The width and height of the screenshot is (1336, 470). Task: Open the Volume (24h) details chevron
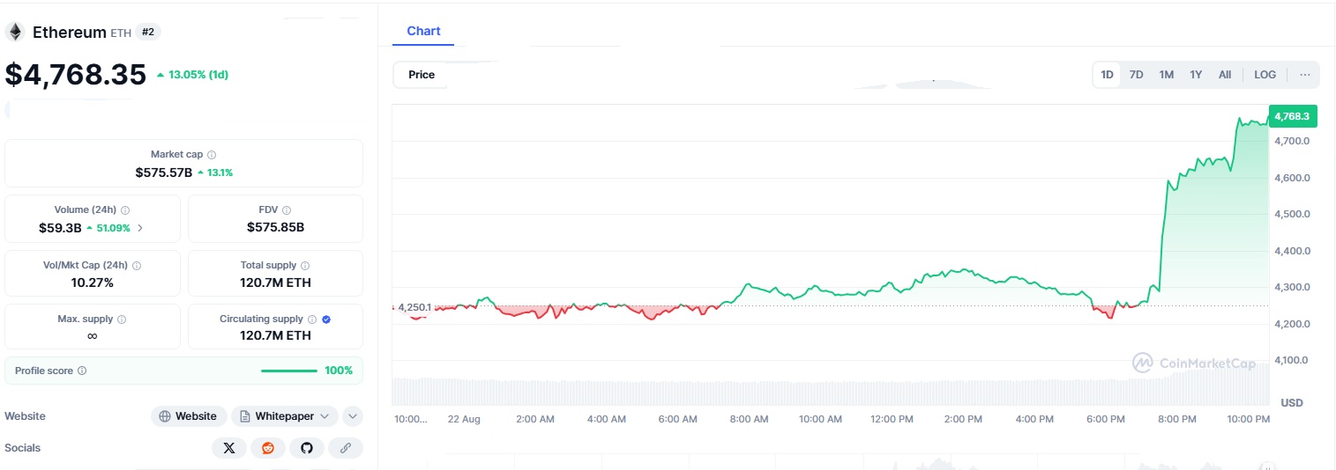140,228
